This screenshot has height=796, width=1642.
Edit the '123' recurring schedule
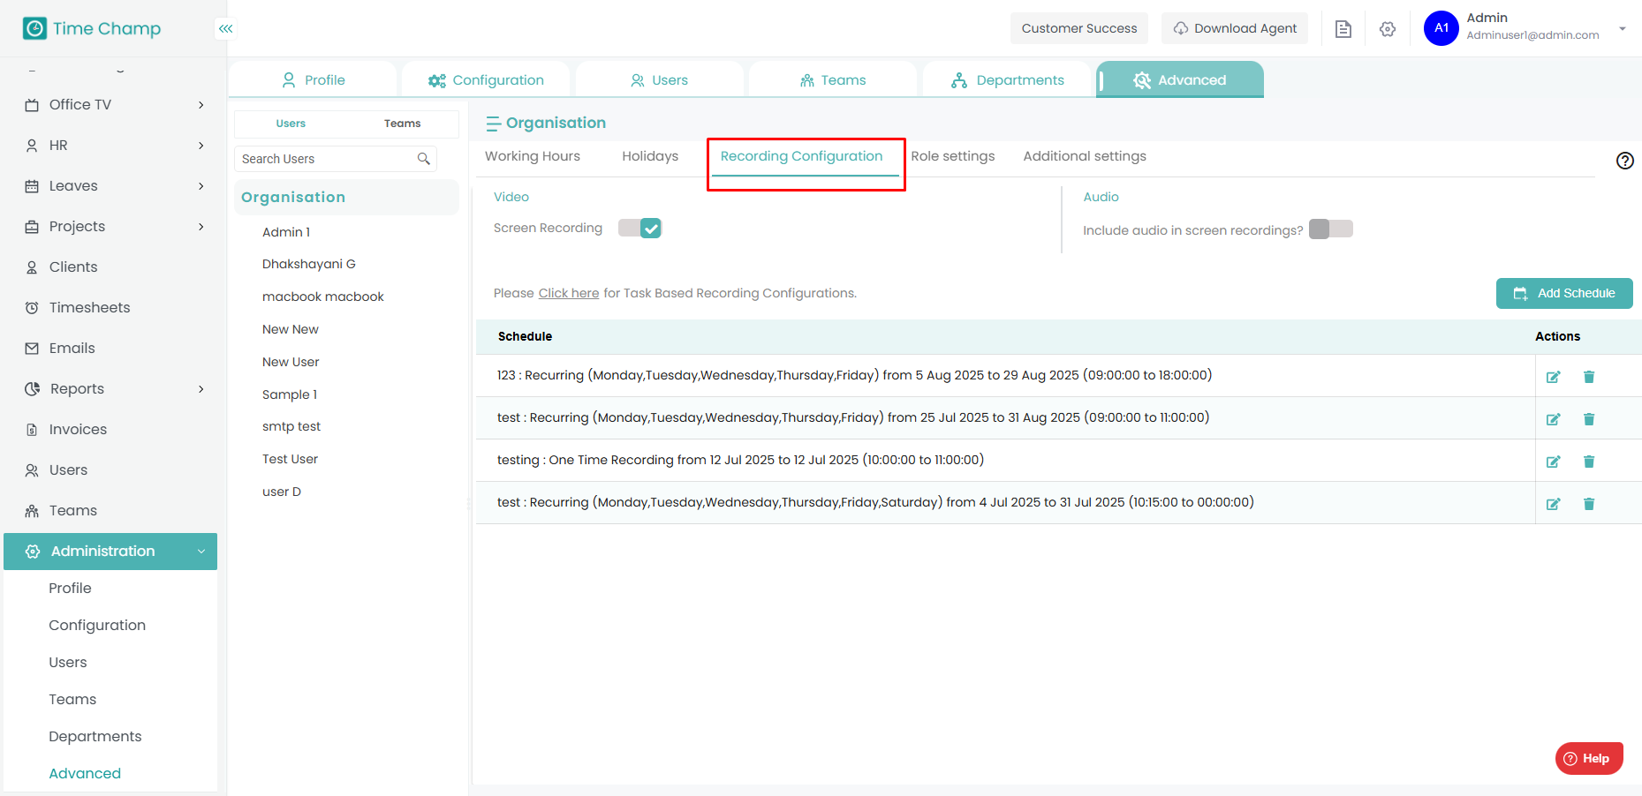[x=1553, y=377]
